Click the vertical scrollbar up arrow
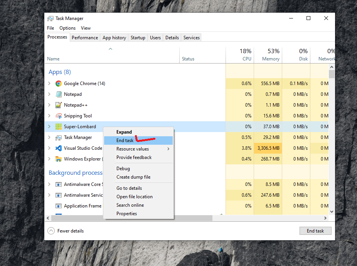The width and height of the screenshot is (357, 266). click(x=332, y=67)
